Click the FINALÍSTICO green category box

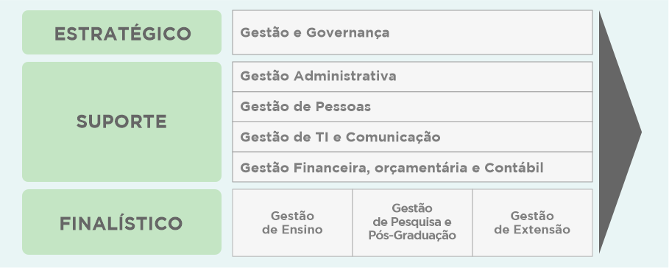[121, 222]
